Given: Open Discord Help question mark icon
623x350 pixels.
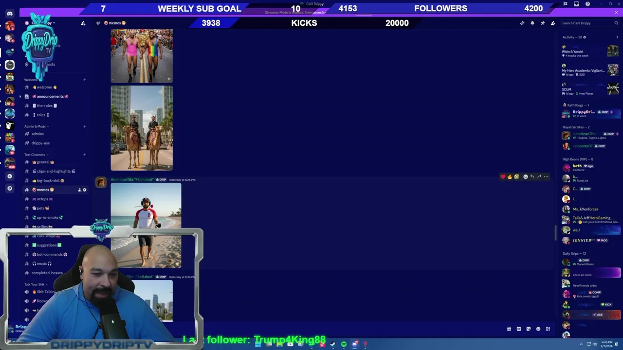Looking at the screenshot, I should [587, 4].
